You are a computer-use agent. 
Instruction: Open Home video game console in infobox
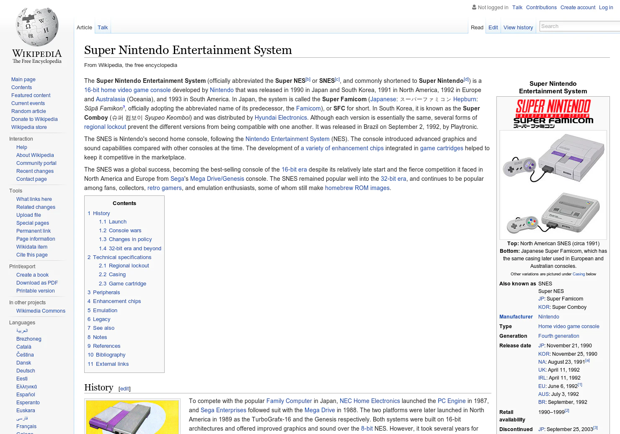point(569,326)
